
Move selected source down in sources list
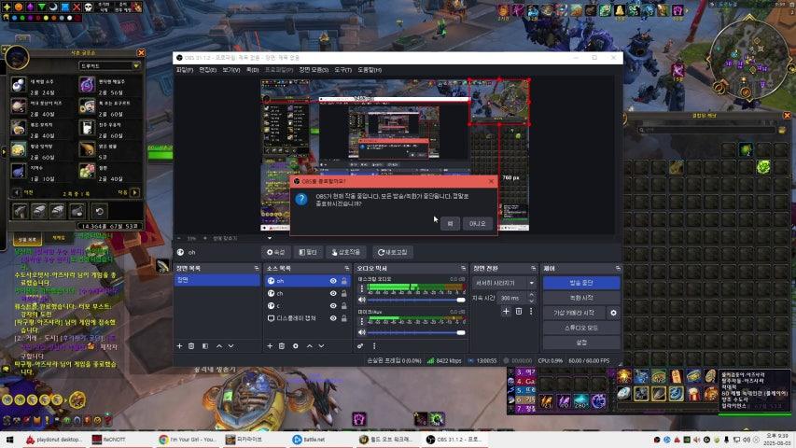pos(321,346)
